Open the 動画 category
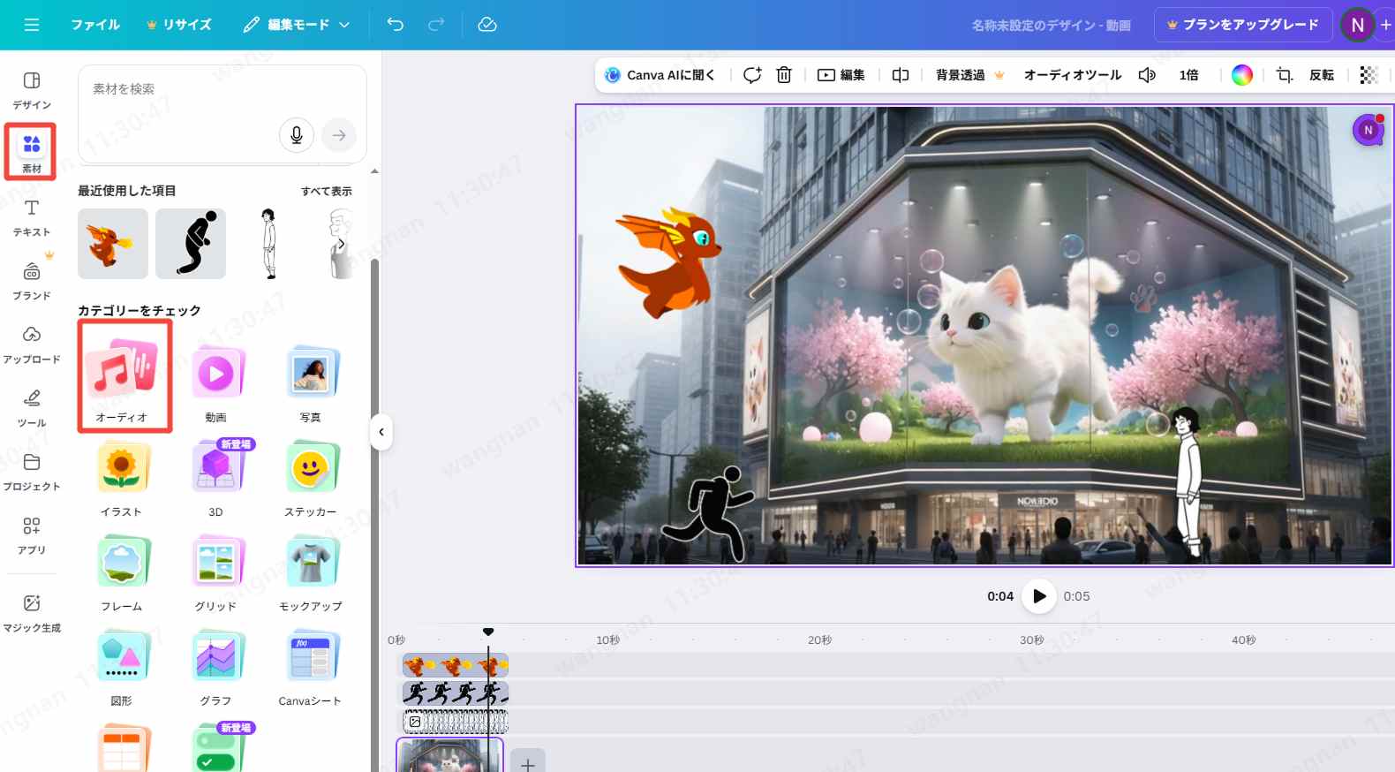Viewport: 1395px width, 772px height. coord(215,383)
